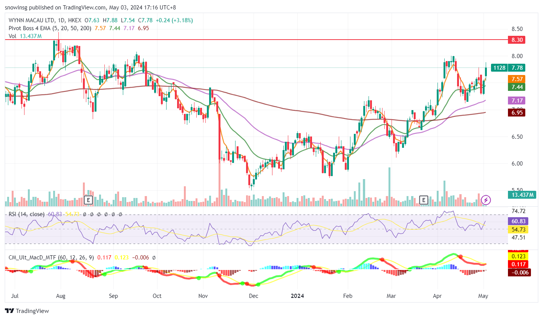Viewport: 543px width, 319px height.
Task: Click the Dec label on time axis
Action: [254, 296]
